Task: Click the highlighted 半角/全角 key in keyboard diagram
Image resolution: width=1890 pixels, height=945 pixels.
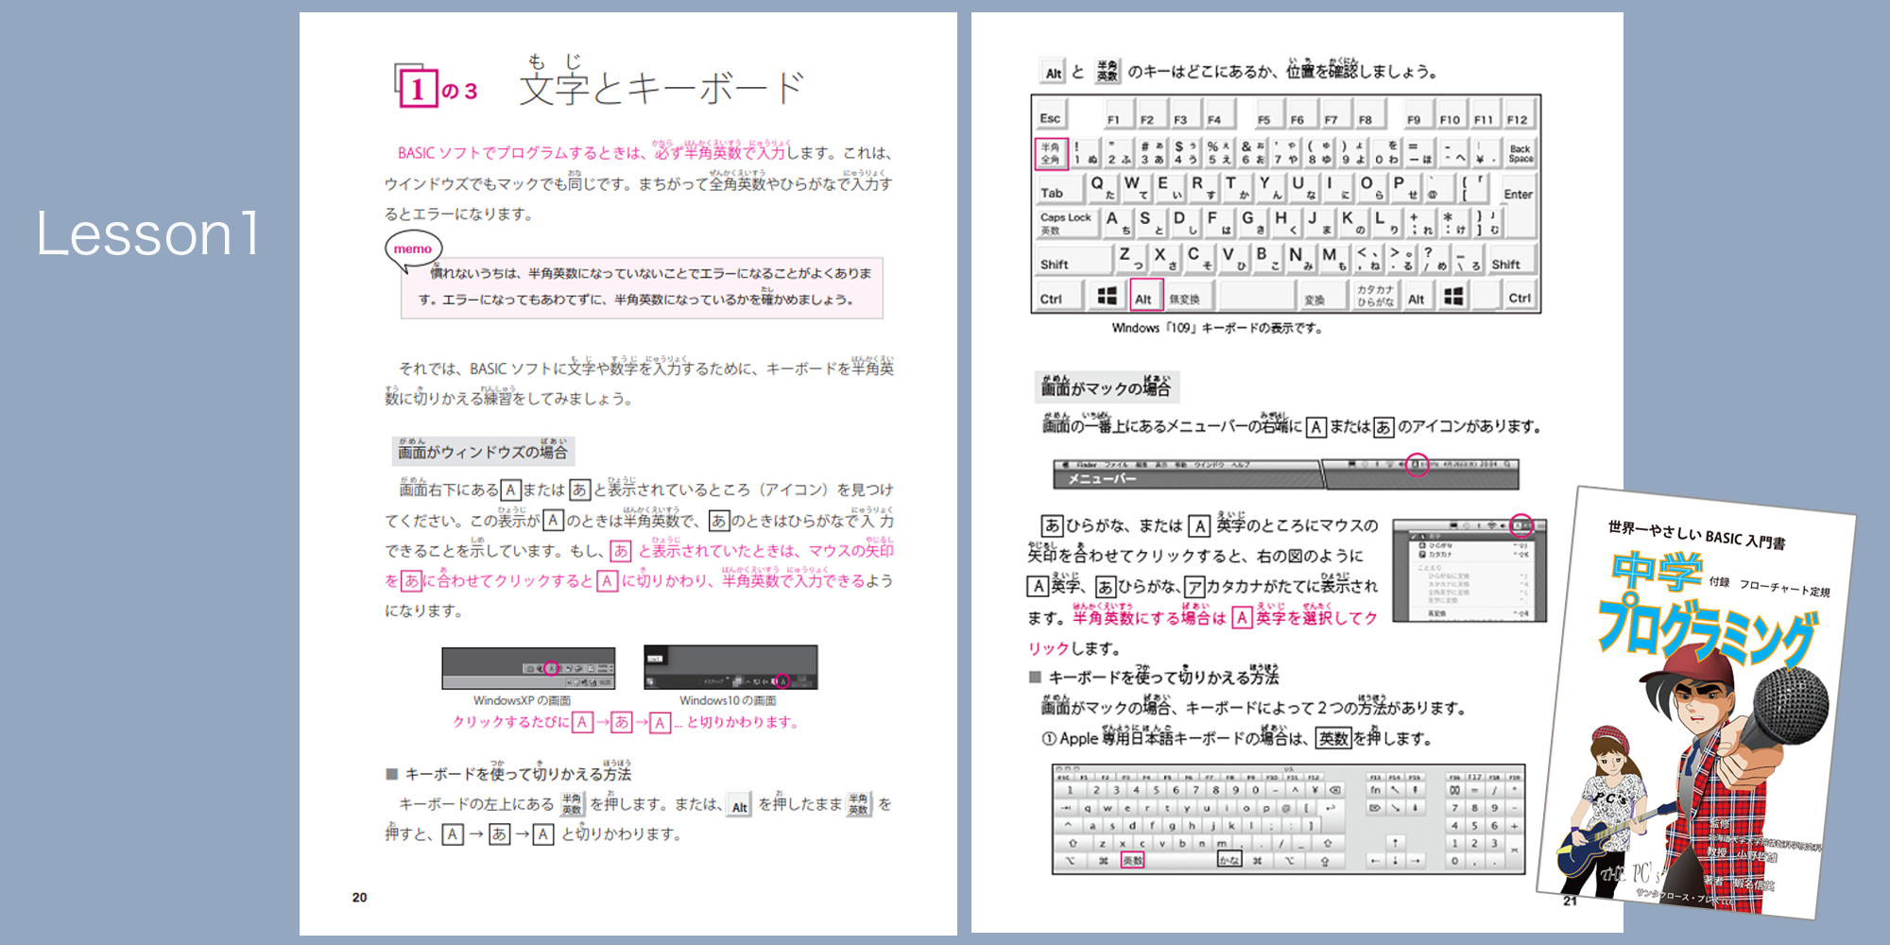Action: 1051,153
